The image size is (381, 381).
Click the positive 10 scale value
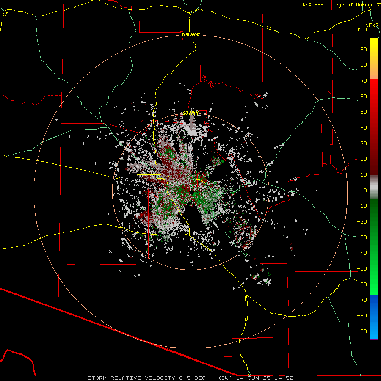tap(364, 175)
